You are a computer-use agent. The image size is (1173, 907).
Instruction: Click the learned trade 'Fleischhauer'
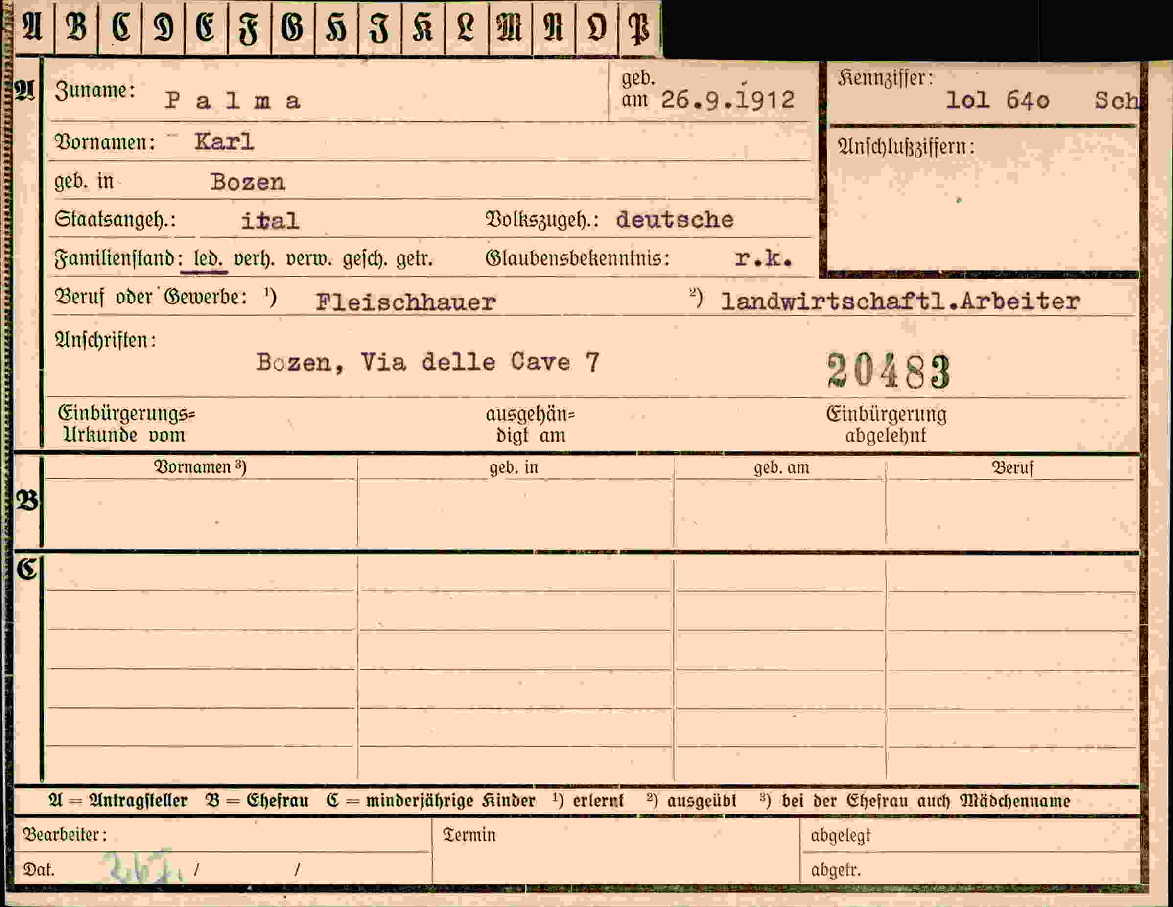pyautogui.click(x=405, y=302)
